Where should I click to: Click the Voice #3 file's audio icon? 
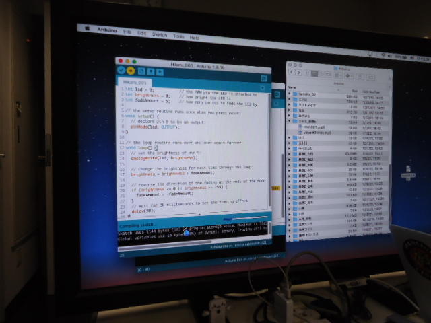pyautogui.click(x=300, y=132)
